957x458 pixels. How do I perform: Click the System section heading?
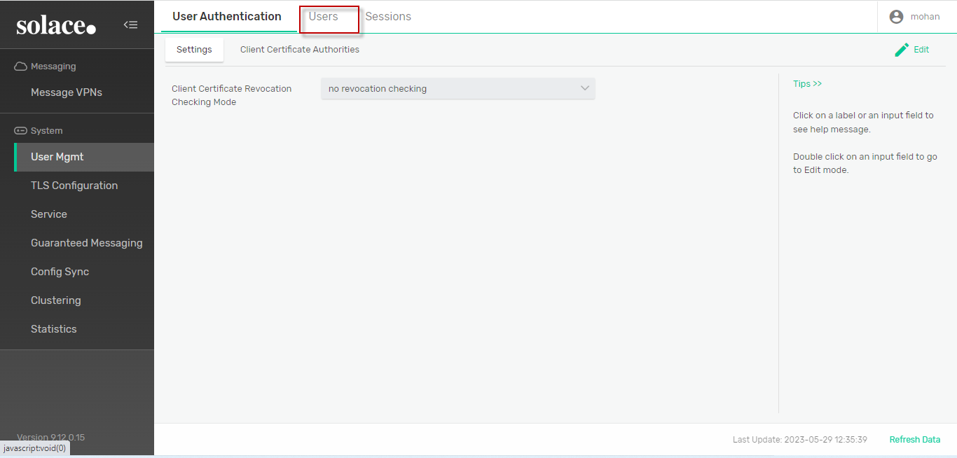tap(46, 131)
